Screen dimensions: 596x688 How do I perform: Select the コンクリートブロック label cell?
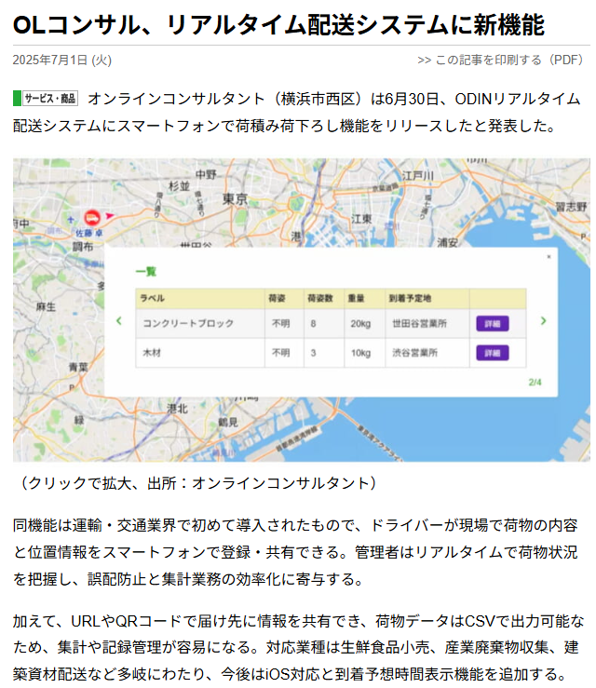coord(199,324)
